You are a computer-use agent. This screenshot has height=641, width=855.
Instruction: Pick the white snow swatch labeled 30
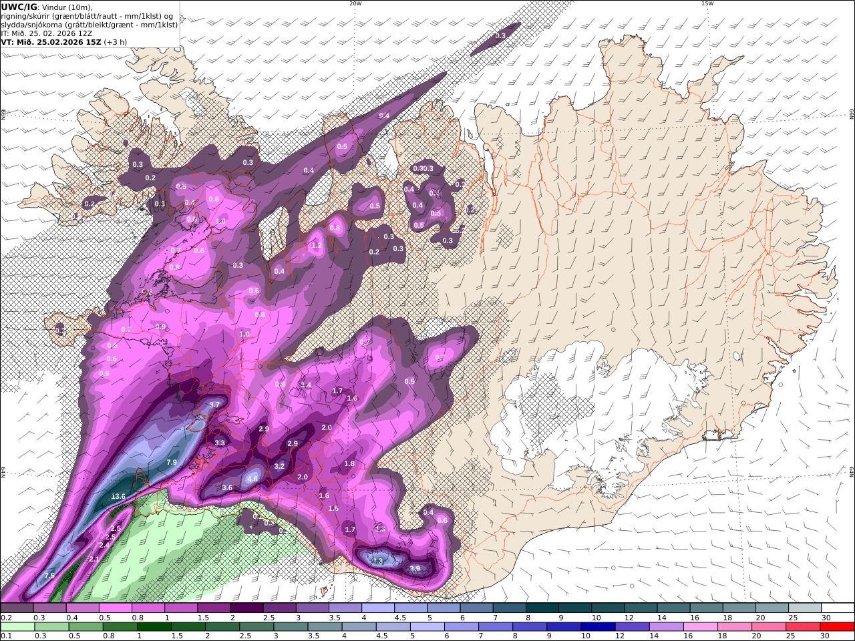click(837, 608)
